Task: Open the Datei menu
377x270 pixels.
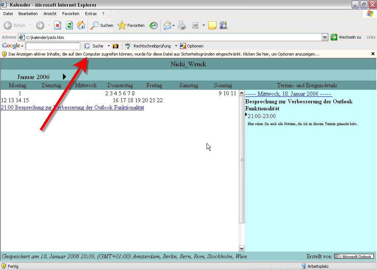Action: [8, 14]
